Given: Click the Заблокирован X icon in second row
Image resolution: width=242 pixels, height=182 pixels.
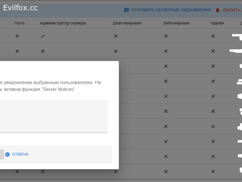Looking at the screenshot, I should coord(165,51).
